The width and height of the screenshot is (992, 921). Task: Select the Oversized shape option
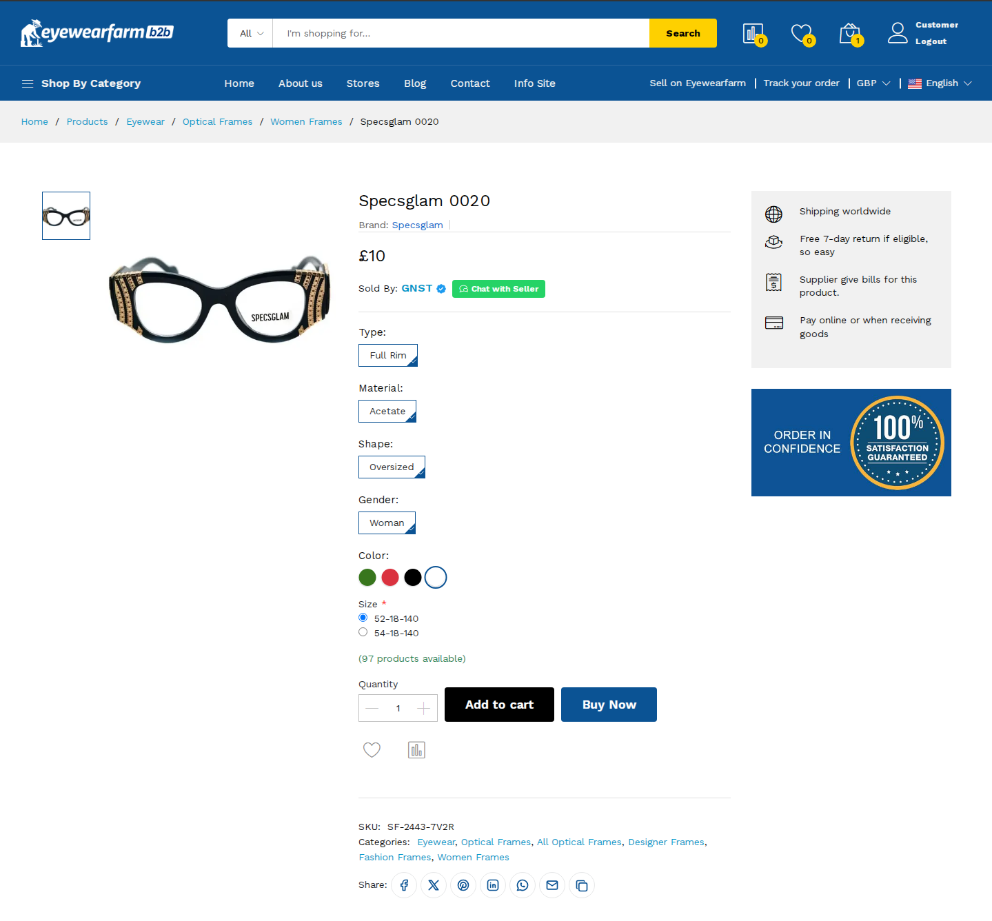coord(392,467)
